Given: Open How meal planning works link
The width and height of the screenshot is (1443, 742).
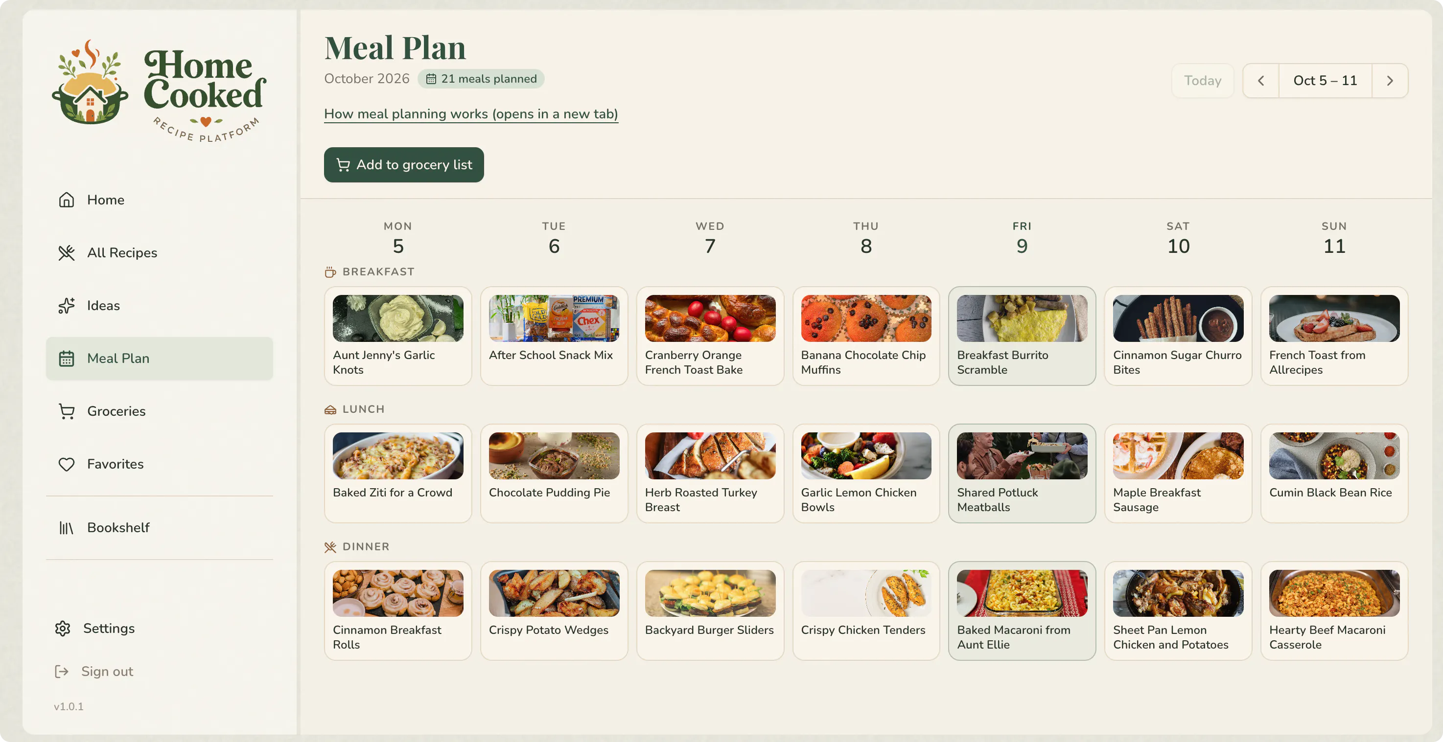Looking at the screenshot, I should click(x=471, y=114).
